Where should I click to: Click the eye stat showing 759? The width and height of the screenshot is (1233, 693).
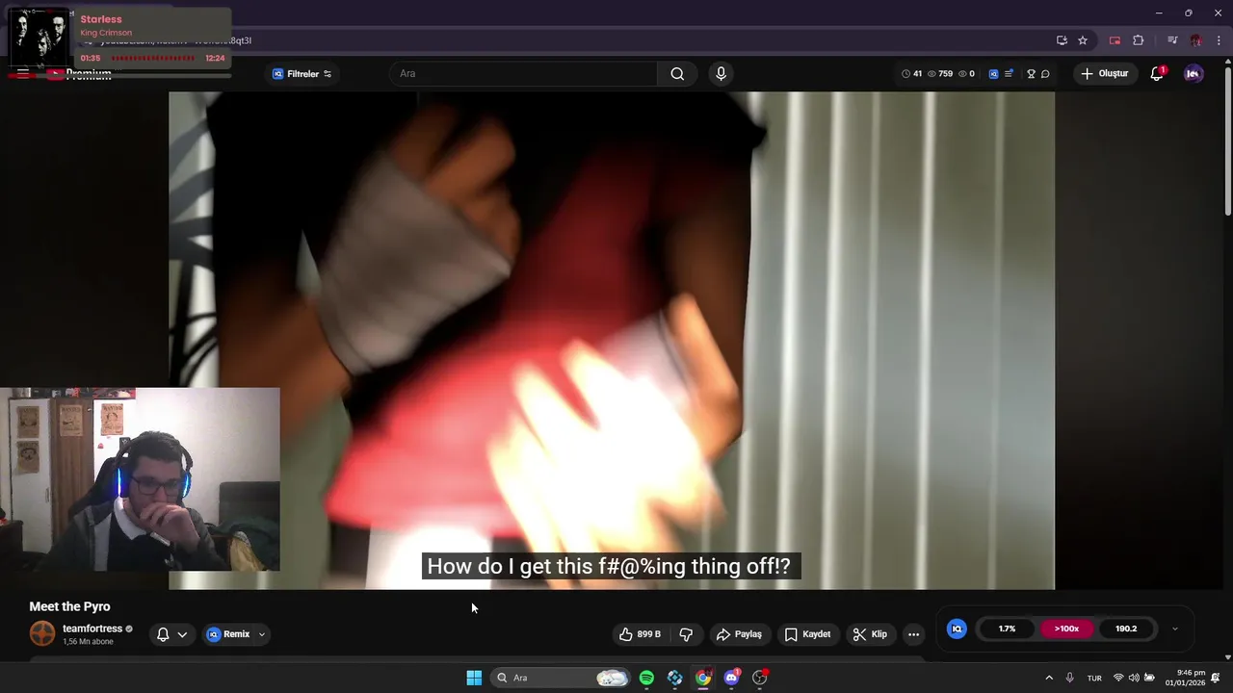click(940, 74)
